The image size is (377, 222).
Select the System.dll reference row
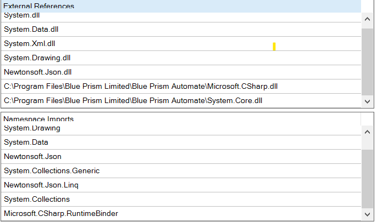(x=181, y=17)
